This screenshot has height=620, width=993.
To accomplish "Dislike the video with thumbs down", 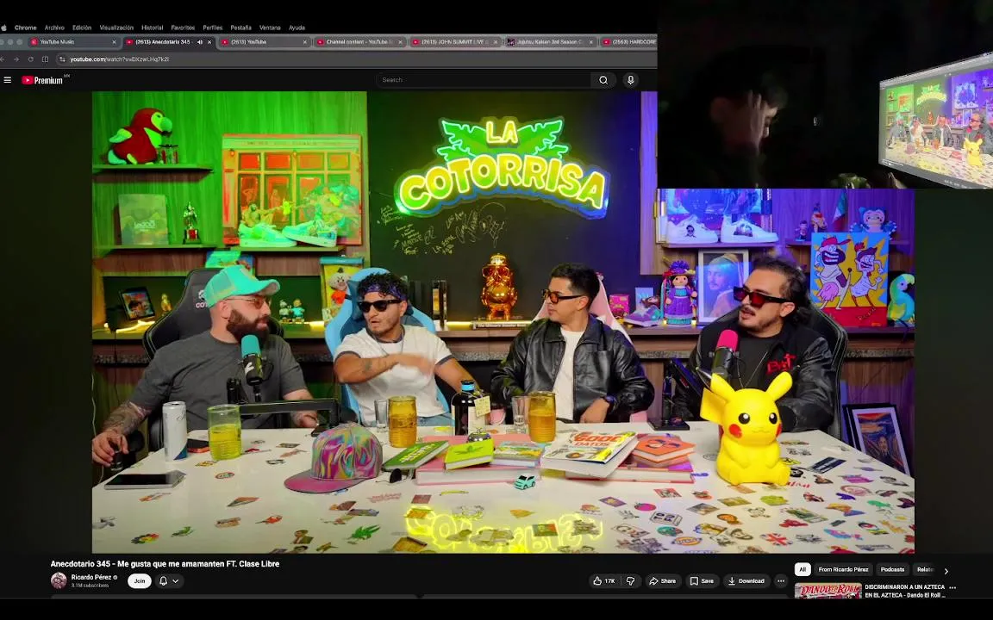I will tap(631, 580).
